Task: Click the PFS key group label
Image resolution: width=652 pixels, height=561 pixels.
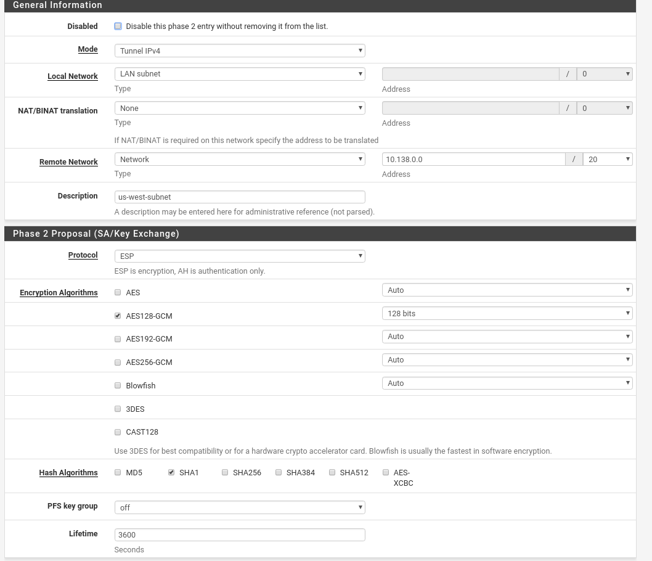Action: coord(72,506)
